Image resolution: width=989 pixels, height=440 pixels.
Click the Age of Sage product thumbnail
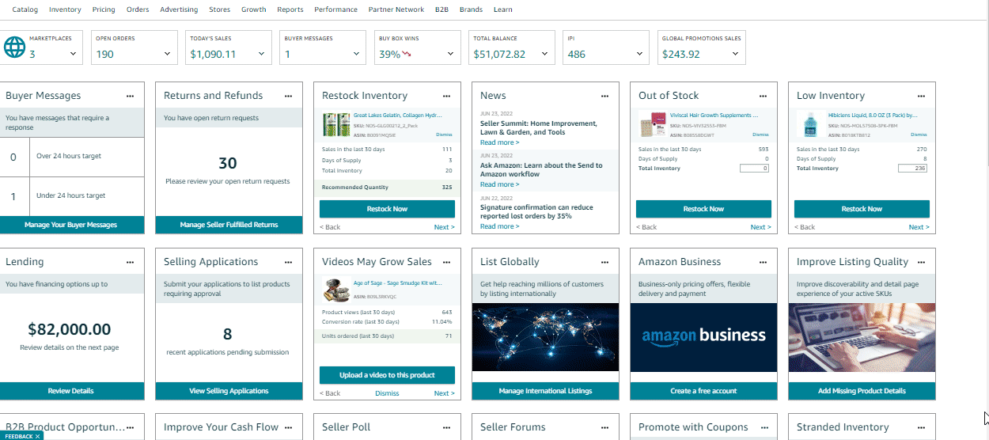coord(336,290)
